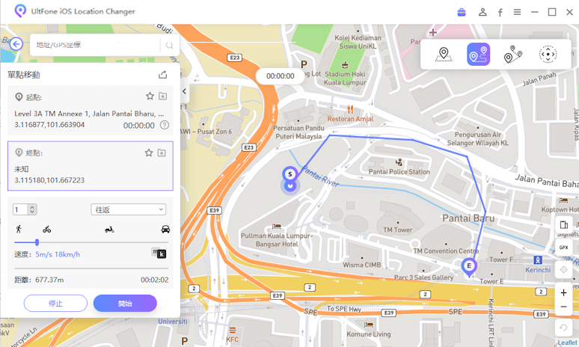Image resolution: width=579 pixels, height=347 pixels.
Task: Favorite the end point with star icon
Action: click(x=148, y=153)
